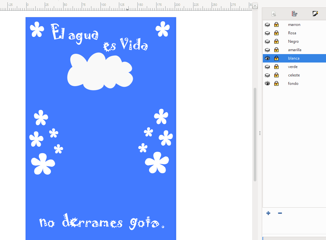This screenshot has height=240, width=326.
Task: Open the Align and Distribute panel tab
Action: (x=294, y=14)
